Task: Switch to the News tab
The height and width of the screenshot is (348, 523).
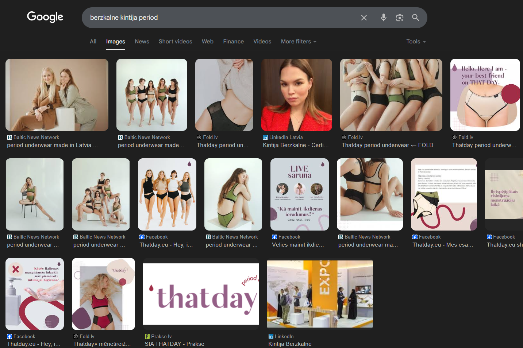Action: (142, 42)
